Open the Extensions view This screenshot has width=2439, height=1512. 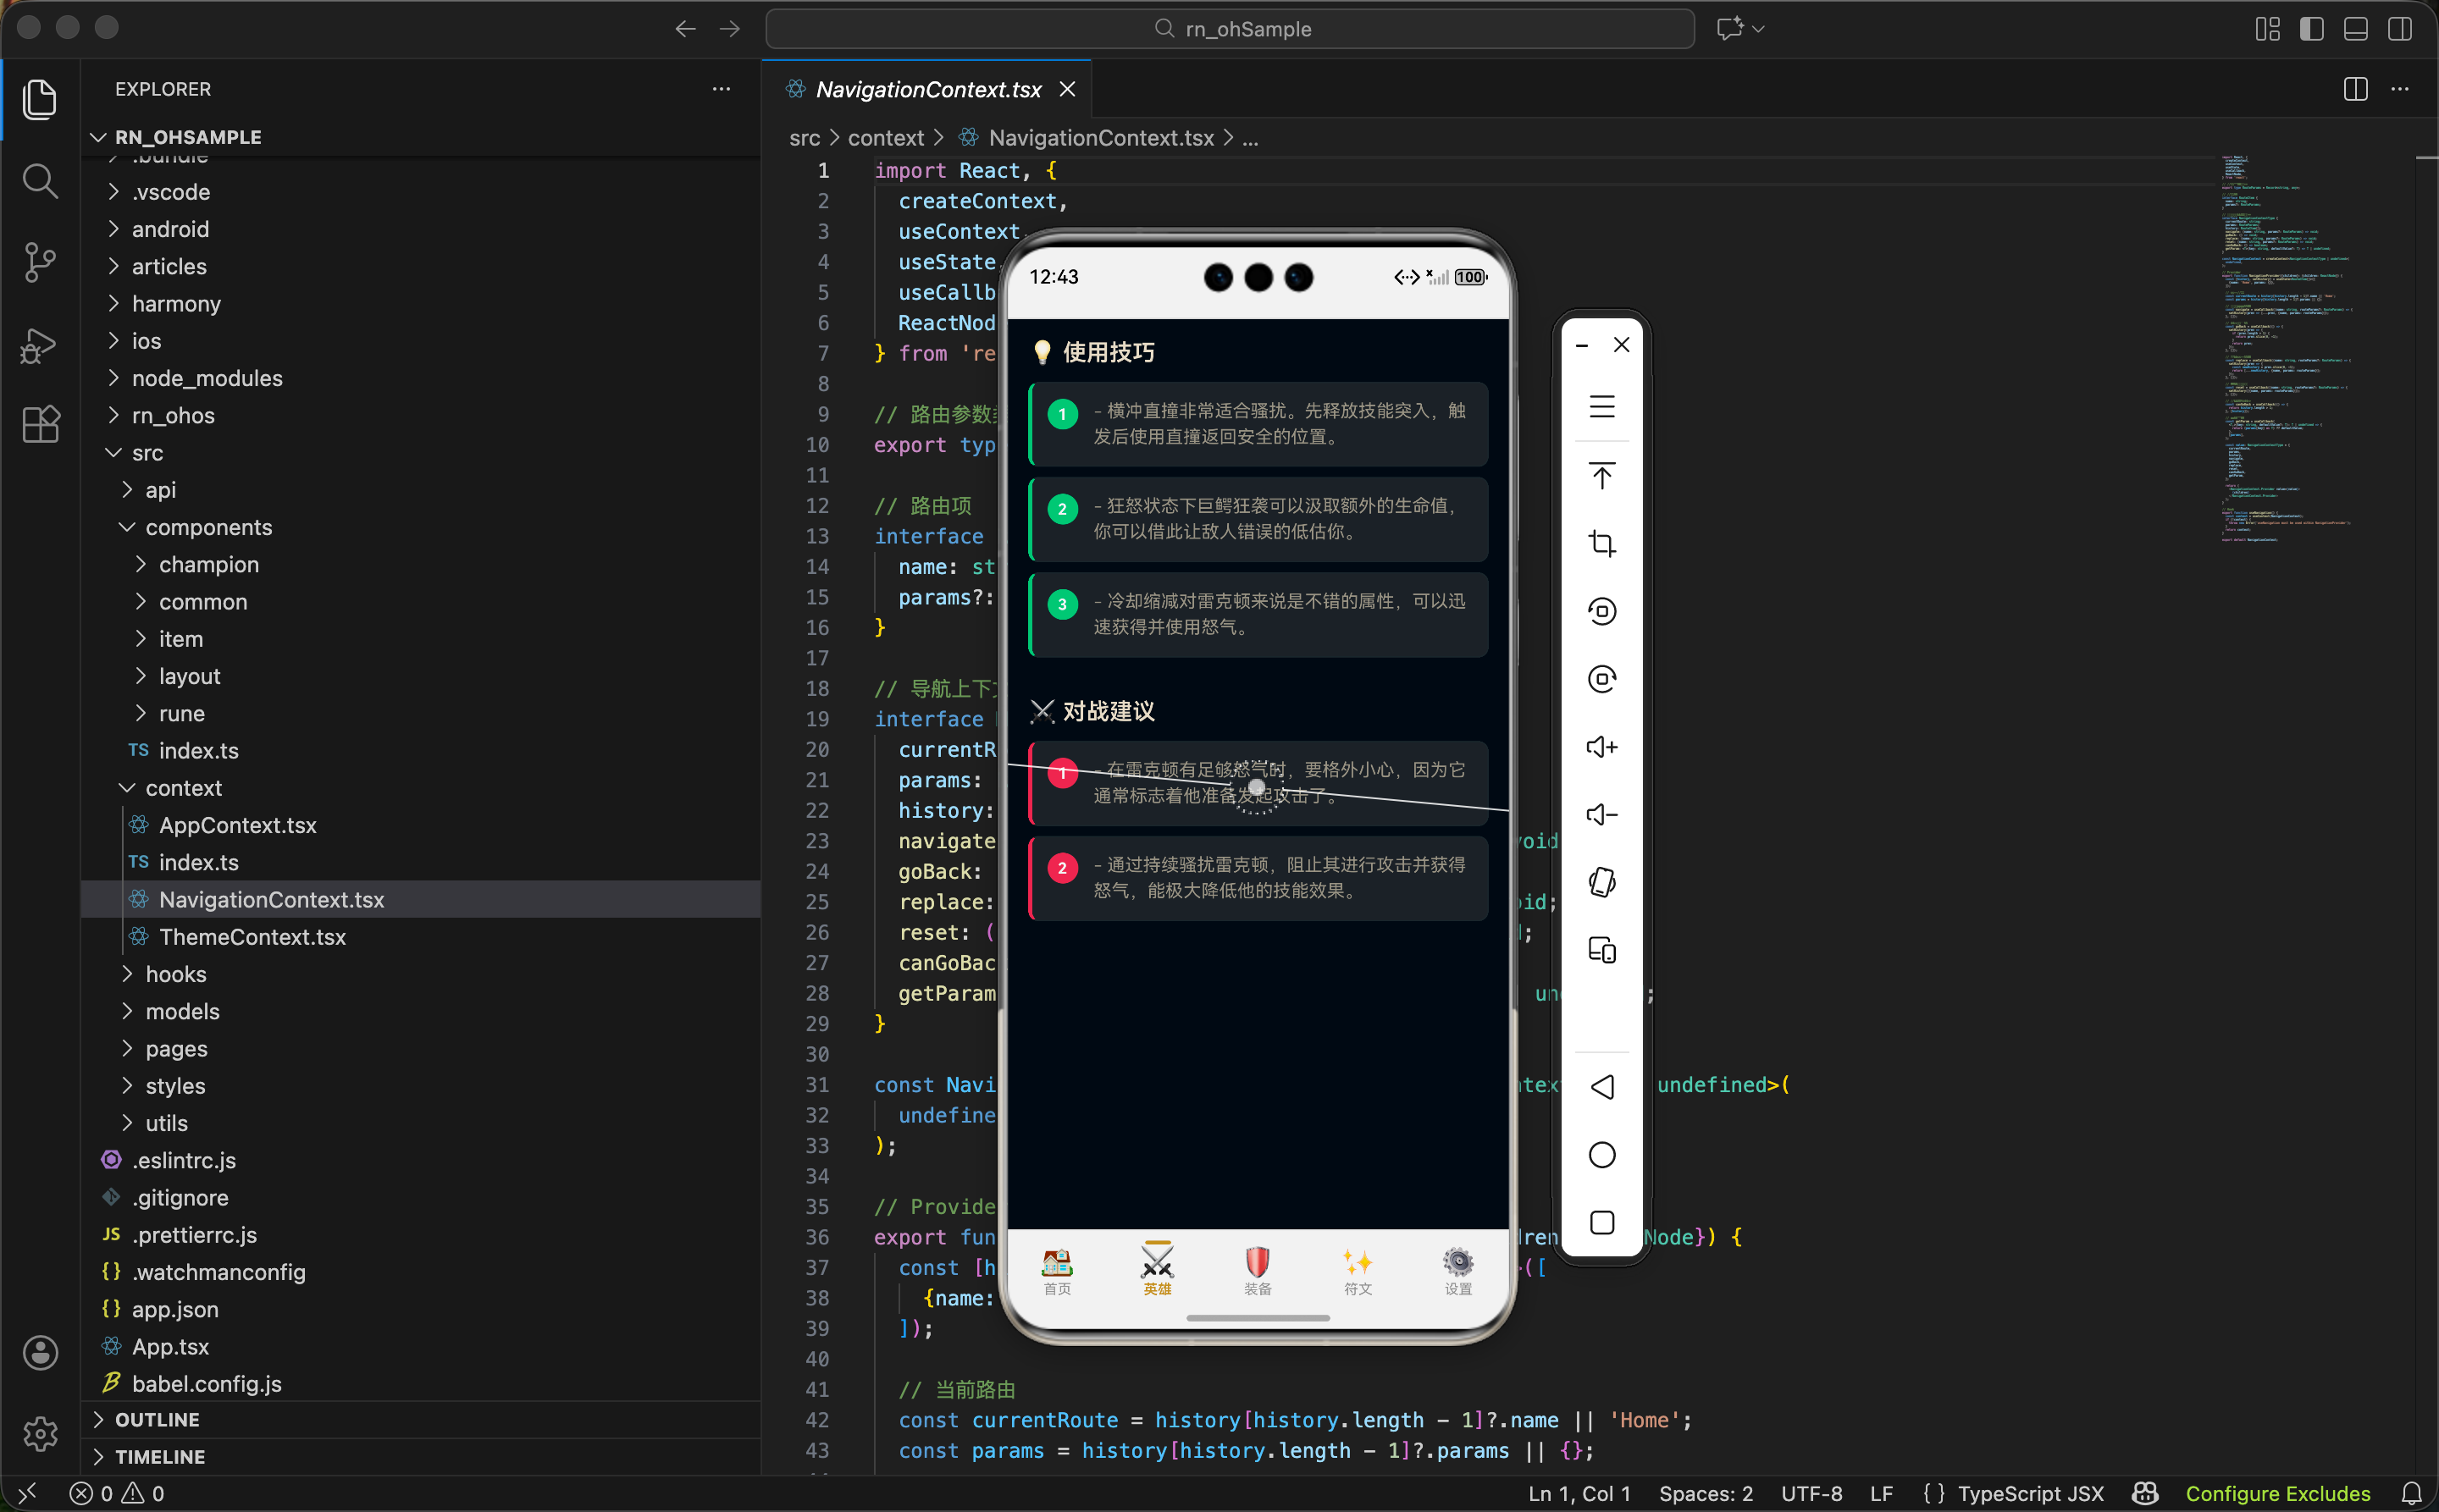[x=40, y=424]
